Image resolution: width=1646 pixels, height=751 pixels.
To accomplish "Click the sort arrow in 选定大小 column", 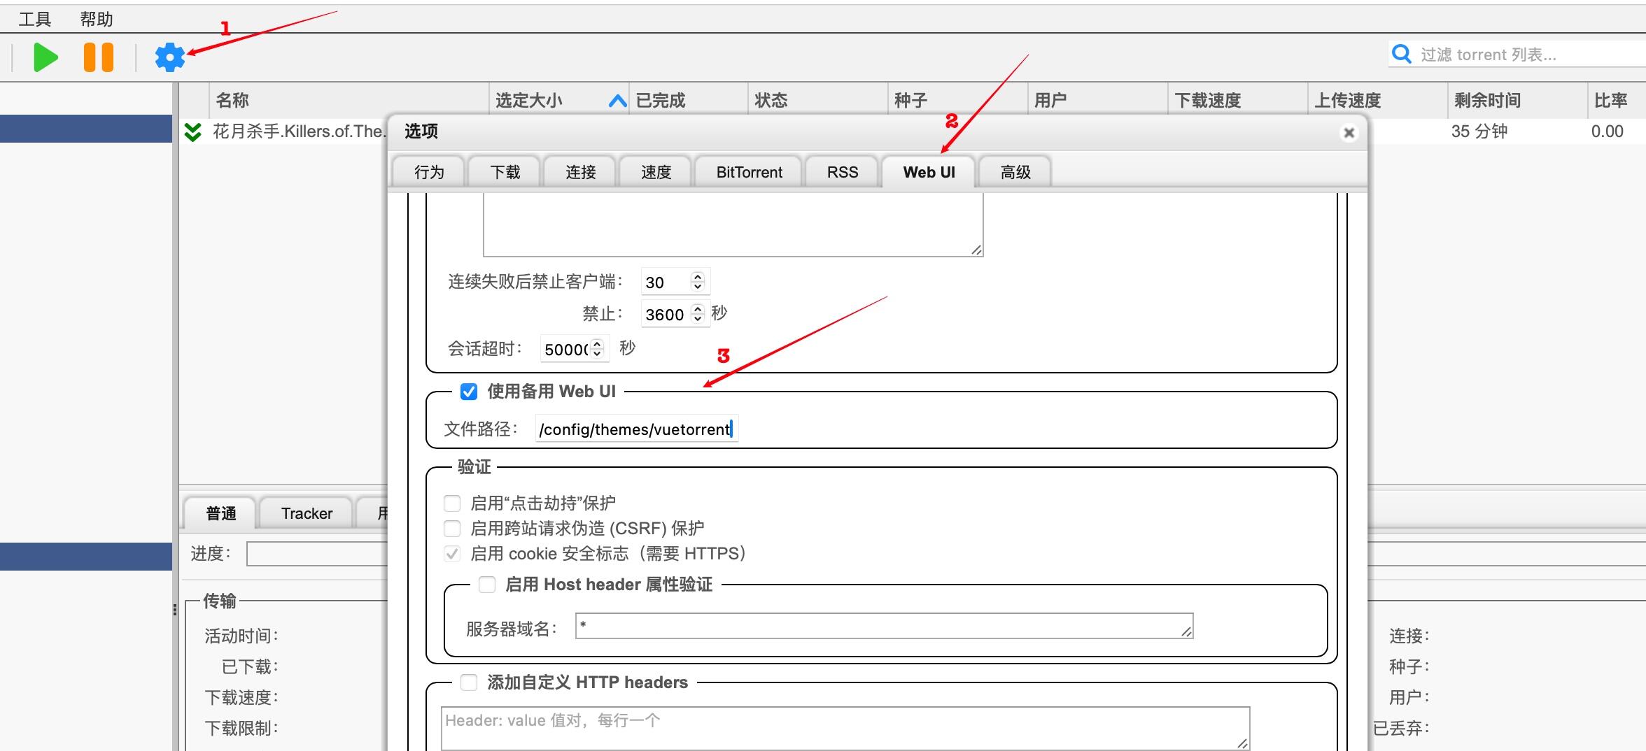I will pyautogui.click(x=617, y=101).
